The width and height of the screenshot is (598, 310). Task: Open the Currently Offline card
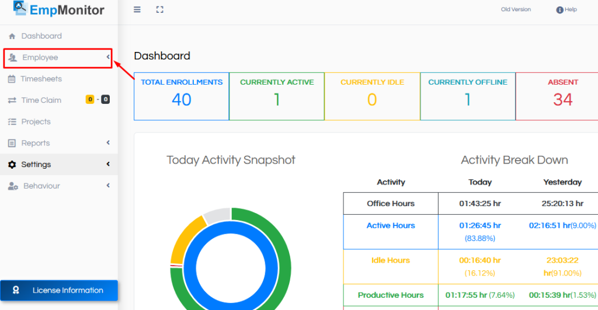point(468,96)
